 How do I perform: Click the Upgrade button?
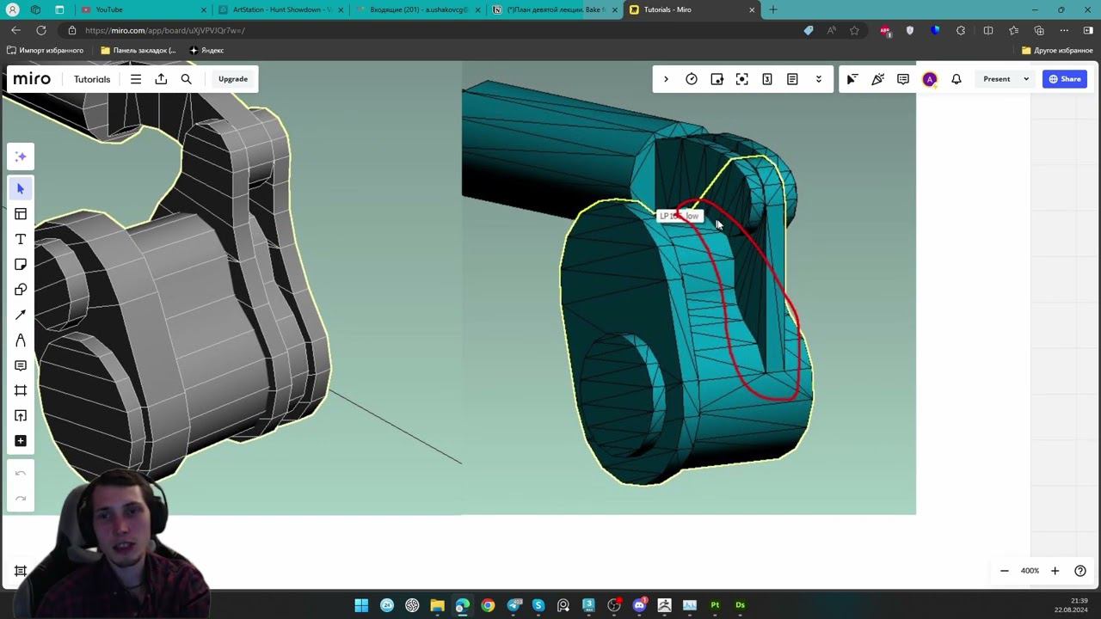(x=232, y=79)
